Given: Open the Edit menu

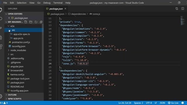Looking at the screenshot, I should click(x=12, y=3).
